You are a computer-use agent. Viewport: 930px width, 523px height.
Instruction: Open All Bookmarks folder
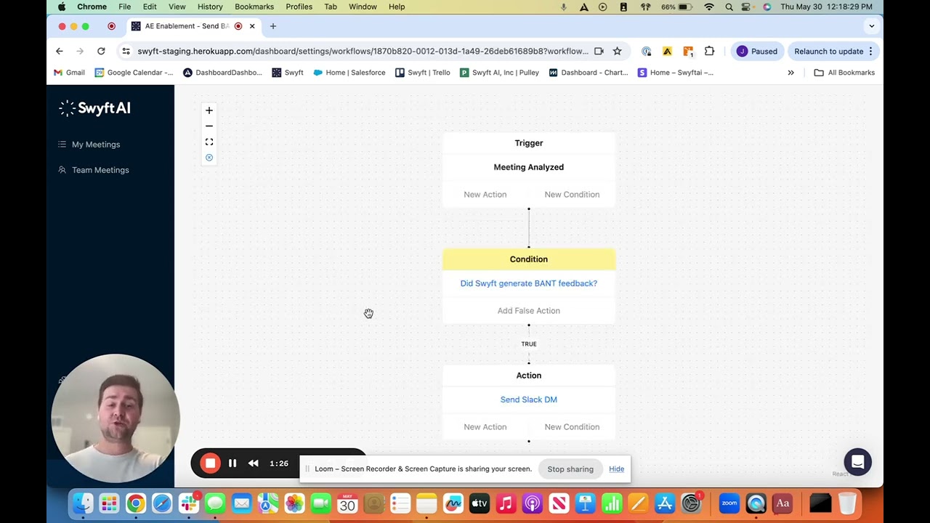(x=844, y=73)
